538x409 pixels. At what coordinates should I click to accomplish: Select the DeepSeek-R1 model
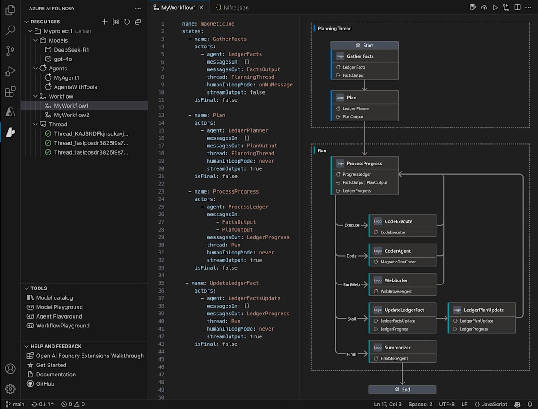click(71, 50)
